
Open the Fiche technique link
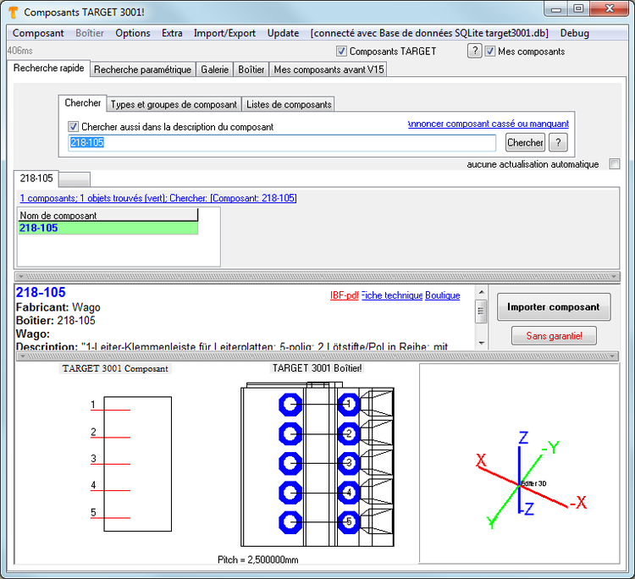tap(392, 295)
